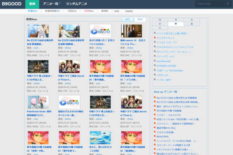
Task: Click icon beside 王様ゲーム The Animation
Action: [x=155, y=70]
